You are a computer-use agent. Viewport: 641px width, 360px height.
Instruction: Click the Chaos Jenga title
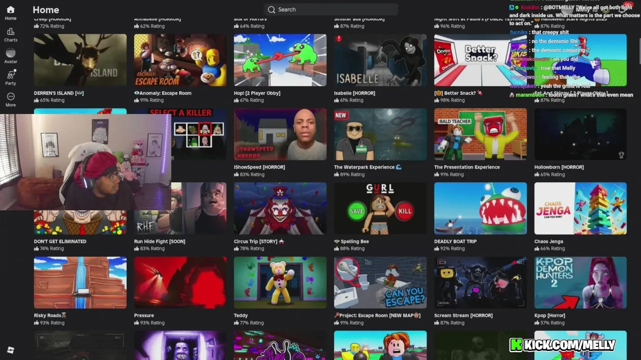click(x=549, y=241)
